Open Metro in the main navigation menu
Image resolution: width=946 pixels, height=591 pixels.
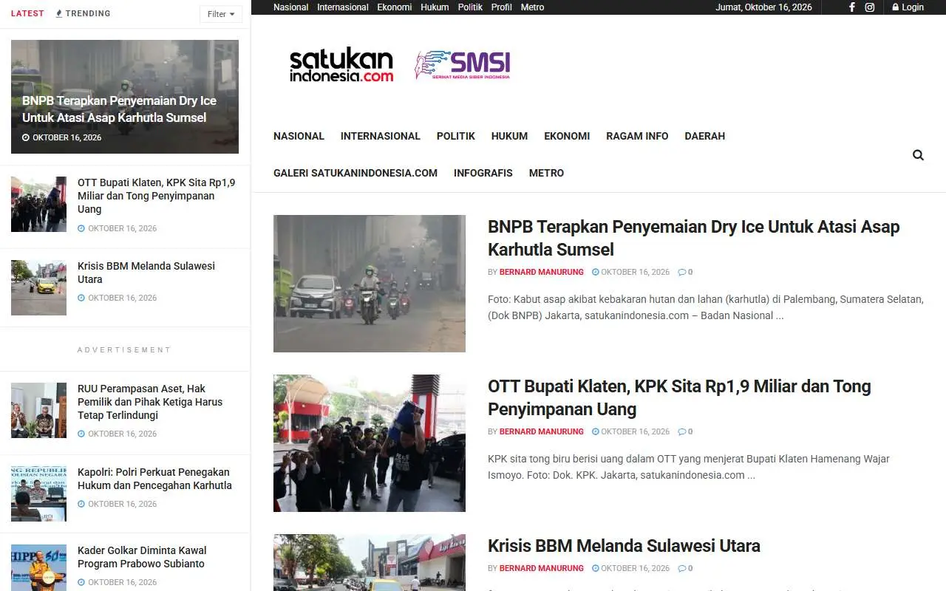(546, 173)
